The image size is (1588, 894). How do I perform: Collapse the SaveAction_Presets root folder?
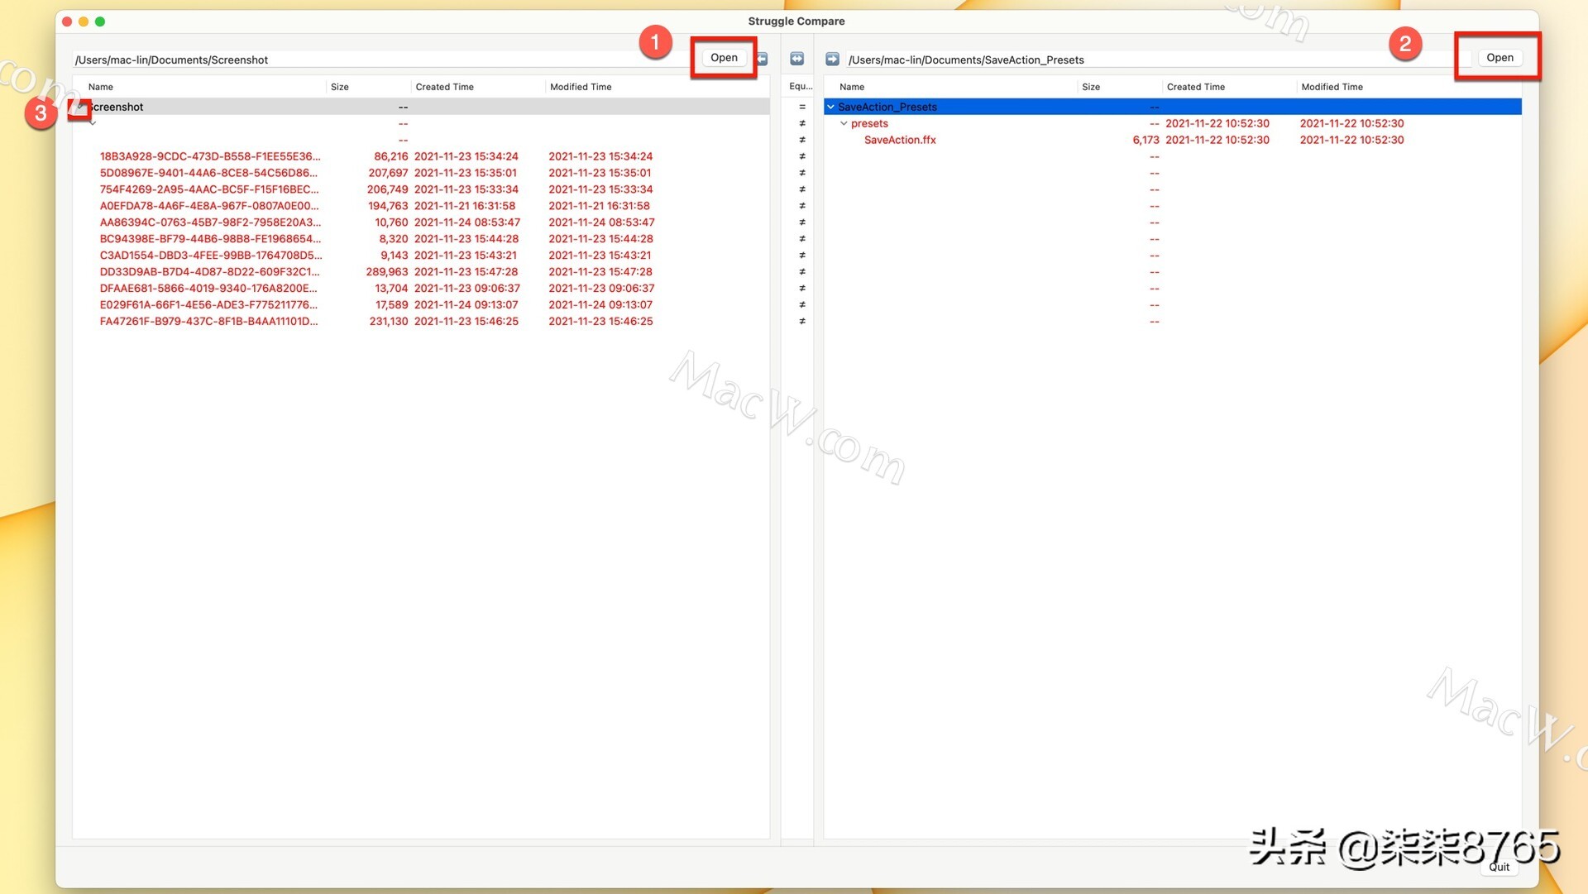tap(830, 106)
